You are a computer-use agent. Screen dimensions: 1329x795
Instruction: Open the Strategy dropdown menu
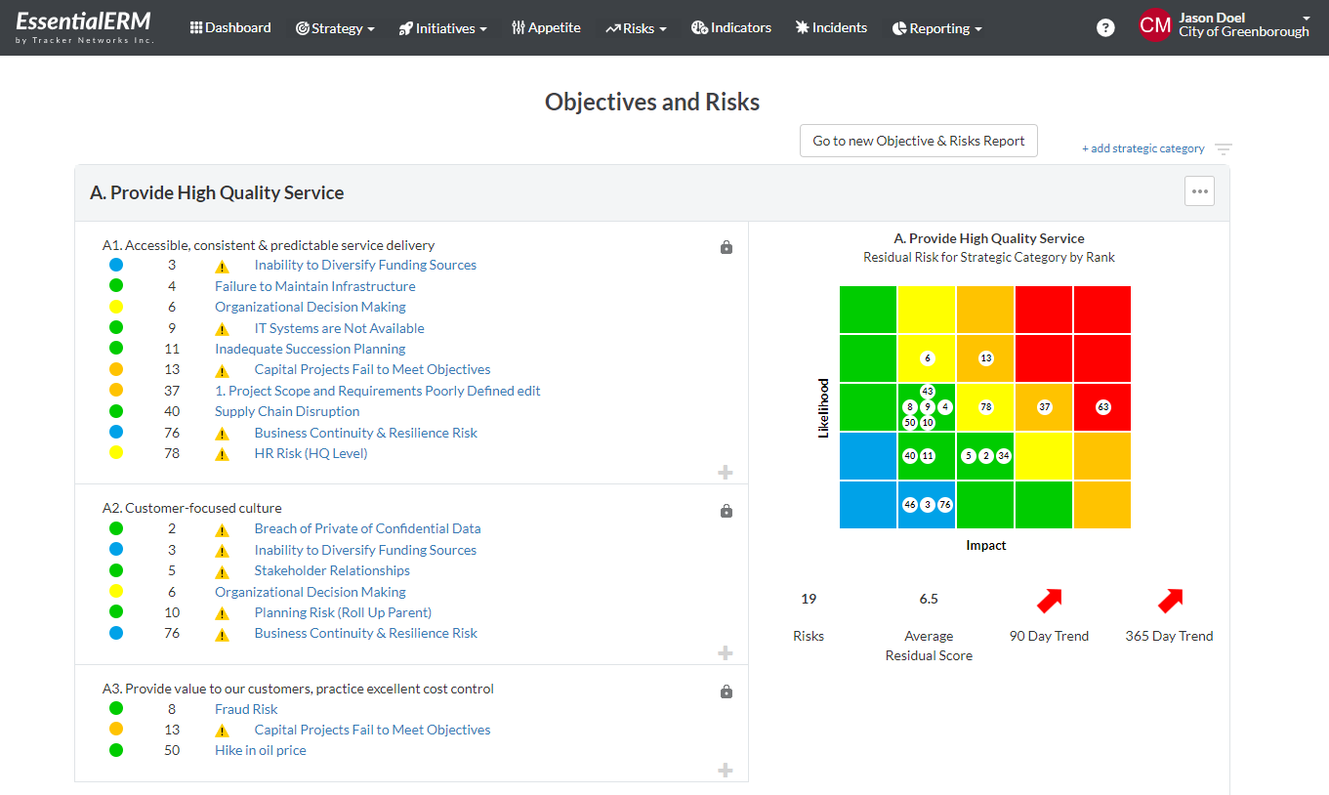coord(335,27)
